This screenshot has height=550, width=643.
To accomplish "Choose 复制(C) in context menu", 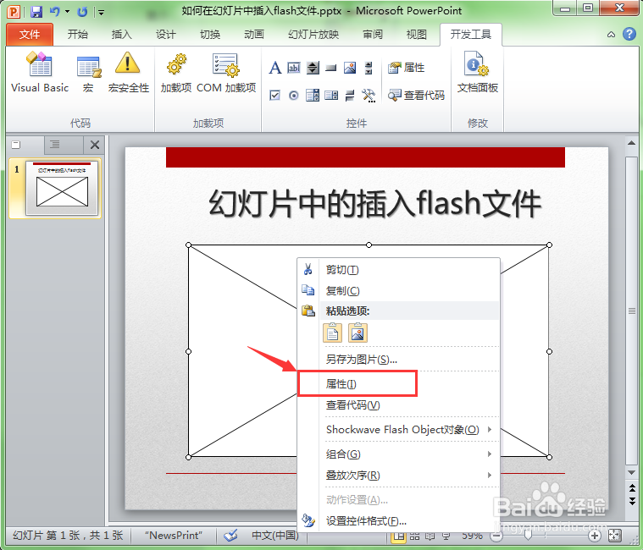I will coord(398,291).
